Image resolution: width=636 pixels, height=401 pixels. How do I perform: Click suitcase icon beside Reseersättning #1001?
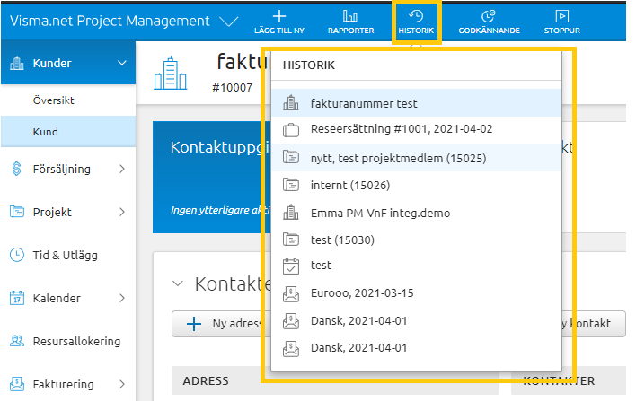coord(291,130)
